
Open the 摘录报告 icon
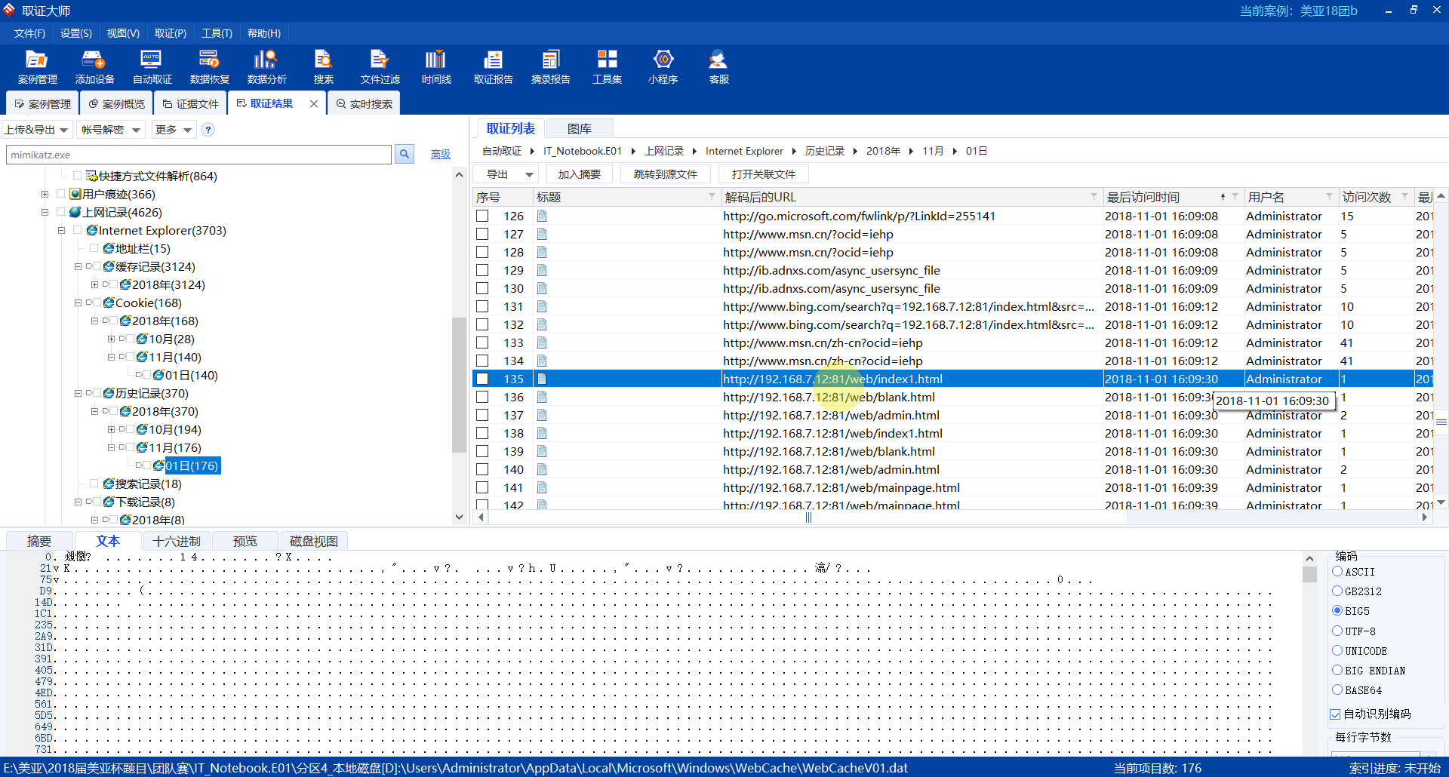pos(550,67)
